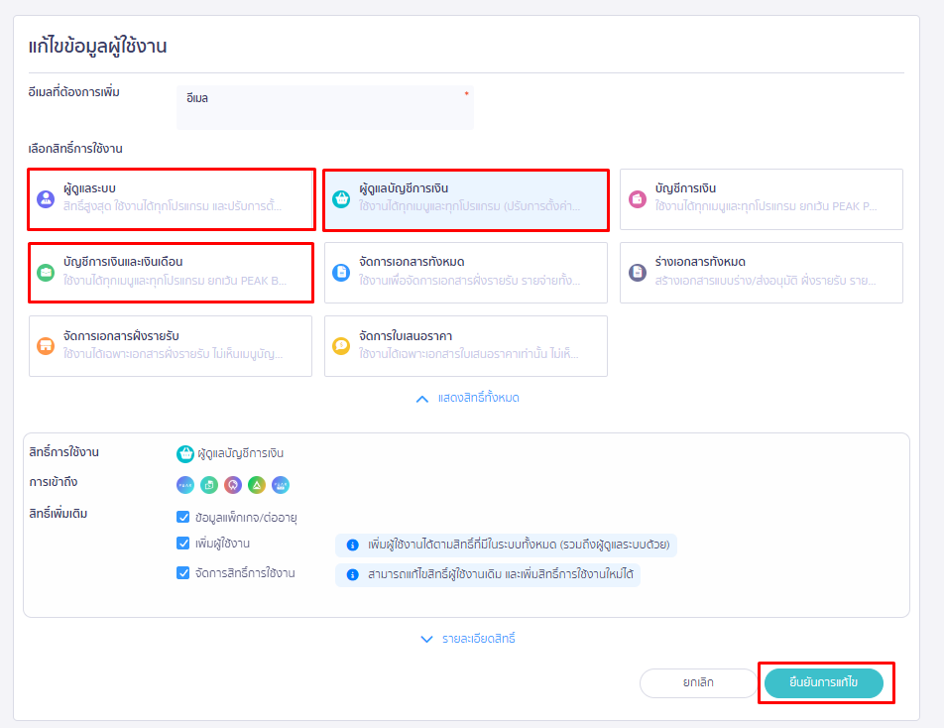Click the yellow จัดการใบเสนอราคา icon

(341, 345)
